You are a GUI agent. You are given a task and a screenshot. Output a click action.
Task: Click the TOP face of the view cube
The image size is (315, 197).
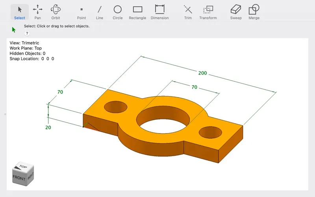pyautogui.click(x=23, y=167)
